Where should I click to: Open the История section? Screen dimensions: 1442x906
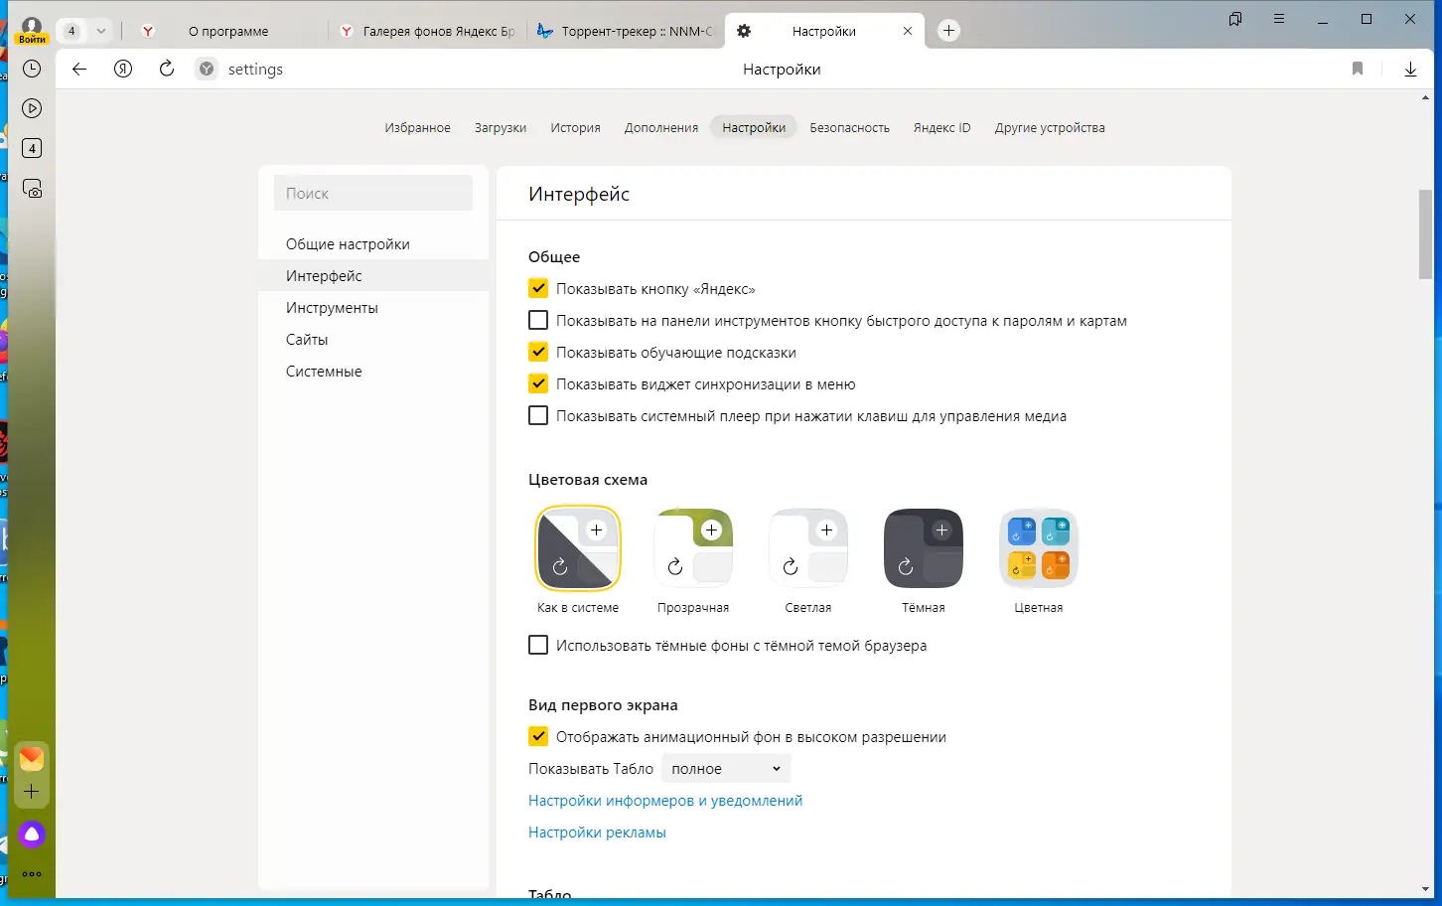(576, 128)
